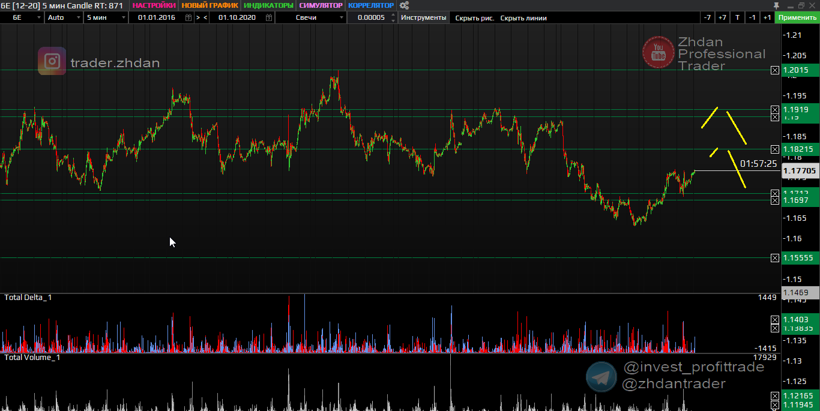Viewport: 820px width, 411px height.
Task: Open the ИНДИКАТОРЫ menu
Action: 268,5
